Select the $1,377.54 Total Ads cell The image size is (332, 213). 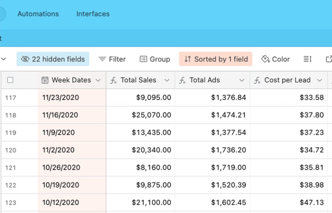pyautogui.click(x=212, y=132)
